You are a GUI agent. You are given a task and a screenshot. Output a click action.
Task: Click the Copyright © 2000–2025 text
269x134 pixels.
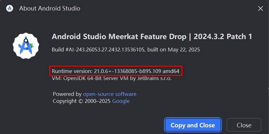[x=81, y=101]
